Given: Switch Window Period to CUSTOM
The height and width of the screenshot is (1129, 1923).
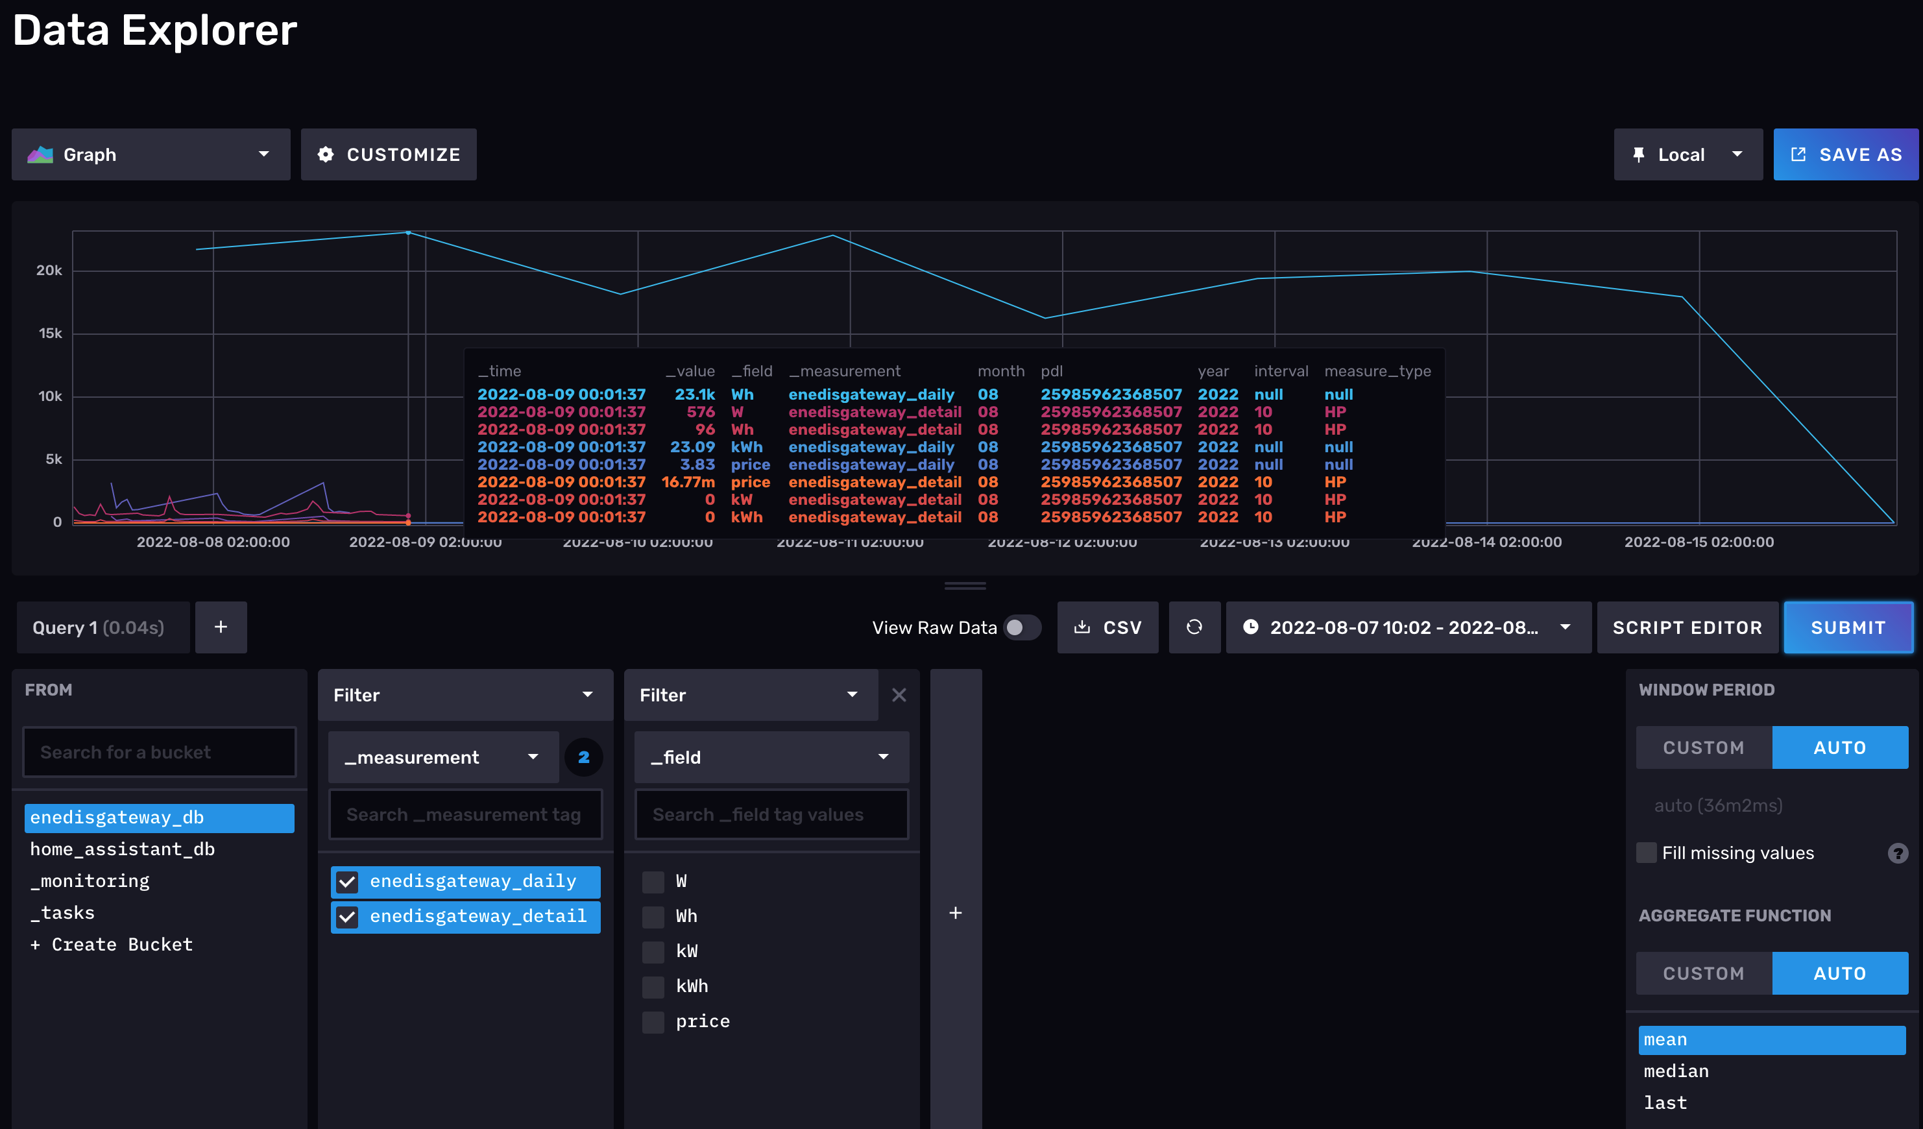Looking at the screenshot, I should point(1704,747).
